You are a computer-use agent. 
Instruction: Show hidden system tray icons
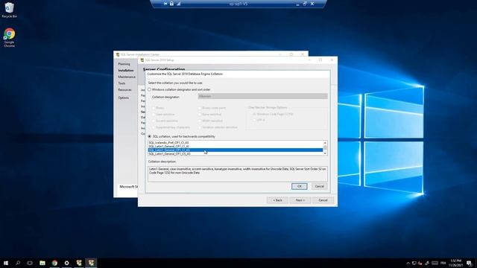408,263
